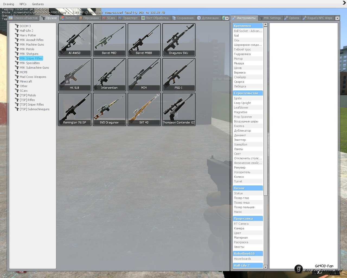347x278 pixels.
Task: Collapse the Позинг tool category
Action: 248,188
